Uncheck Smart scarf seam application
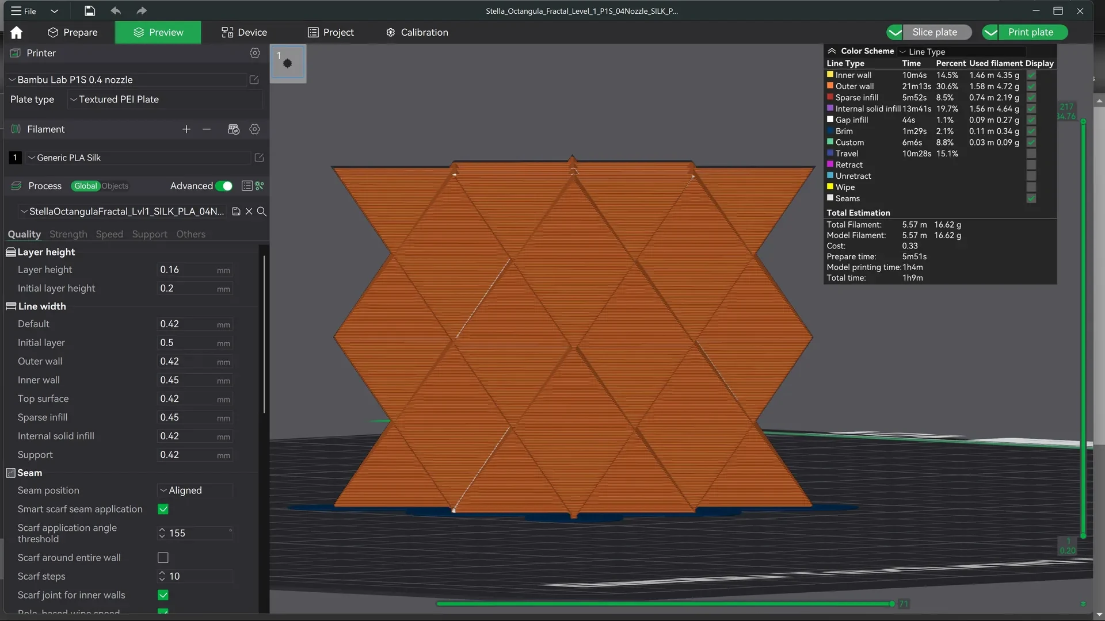 pyautogui.click(x=163, y=509)
